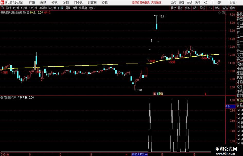
Task: Open the mobile phone icon in the top bar
Action: [x=212, y=3]
